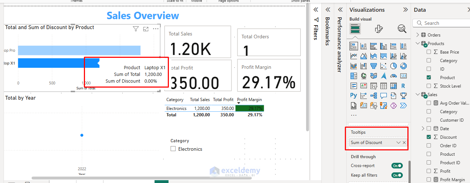Select the Stacked bar chart visual icon
This screenshot has width=470, height=183.
(x=354, y=46)
